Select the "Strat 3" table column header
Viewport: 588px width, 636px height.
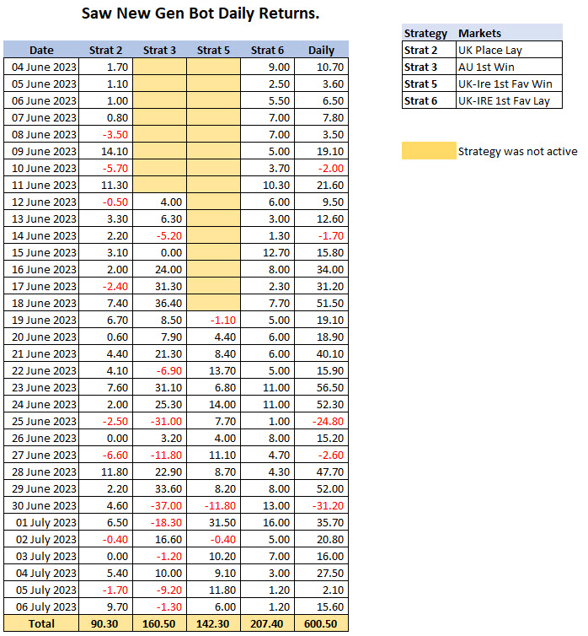pos(159,50)
